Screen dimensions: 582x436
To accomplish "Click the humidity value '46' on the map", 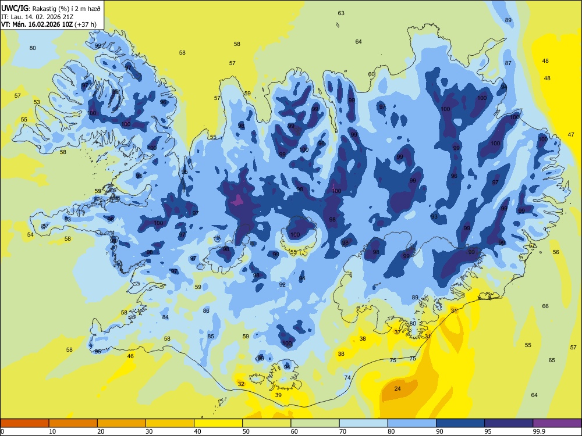I will point(130,356).
